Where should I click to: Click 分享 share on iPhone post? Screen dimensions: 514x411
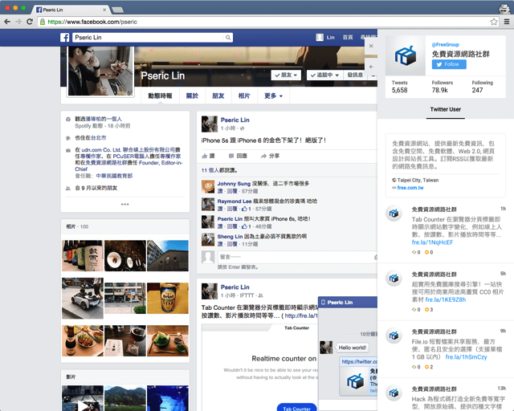click(x=270, y=156)
